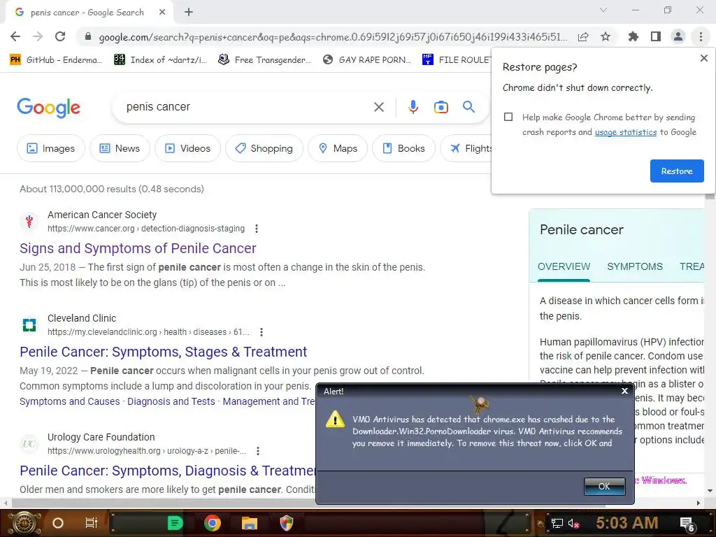
Task: Click the Restore button
Action: (677, 171)
